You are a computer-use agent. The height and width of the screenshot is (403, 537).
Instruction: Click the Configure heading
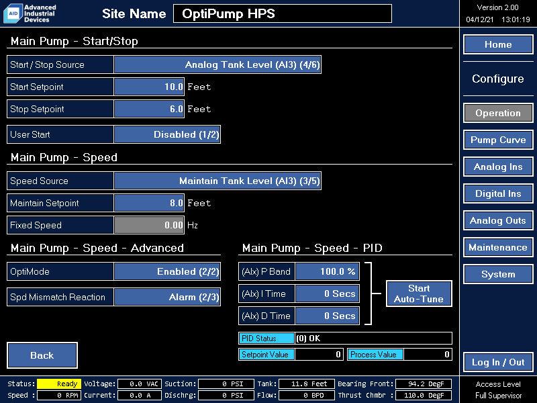tap(498, 79)
